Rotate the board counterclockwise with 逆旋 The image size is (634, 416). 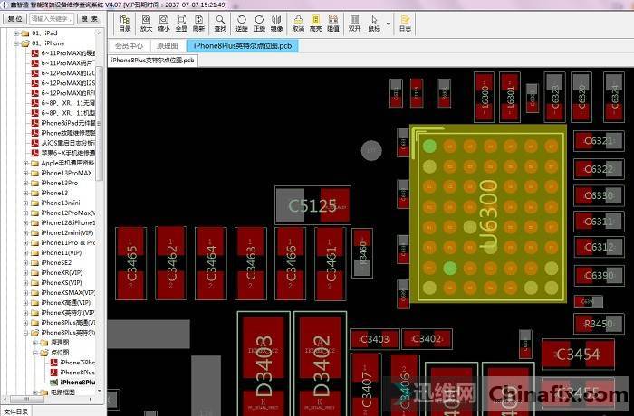(x=243, y=23)
